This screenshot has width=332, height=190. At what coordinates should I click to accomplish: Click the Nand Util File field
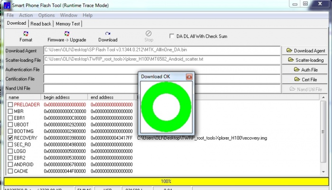coord(162,88)
